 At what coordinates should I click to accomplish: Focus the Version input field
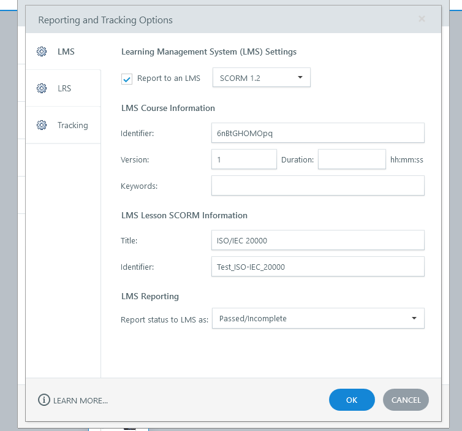tap(244, 159)
